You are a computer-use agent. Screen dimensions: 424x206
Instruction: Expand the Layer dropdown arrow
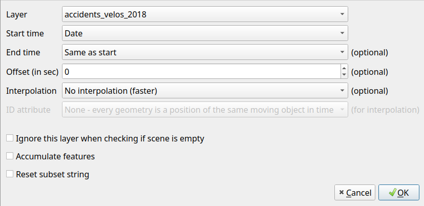click(x=342, y=14)
